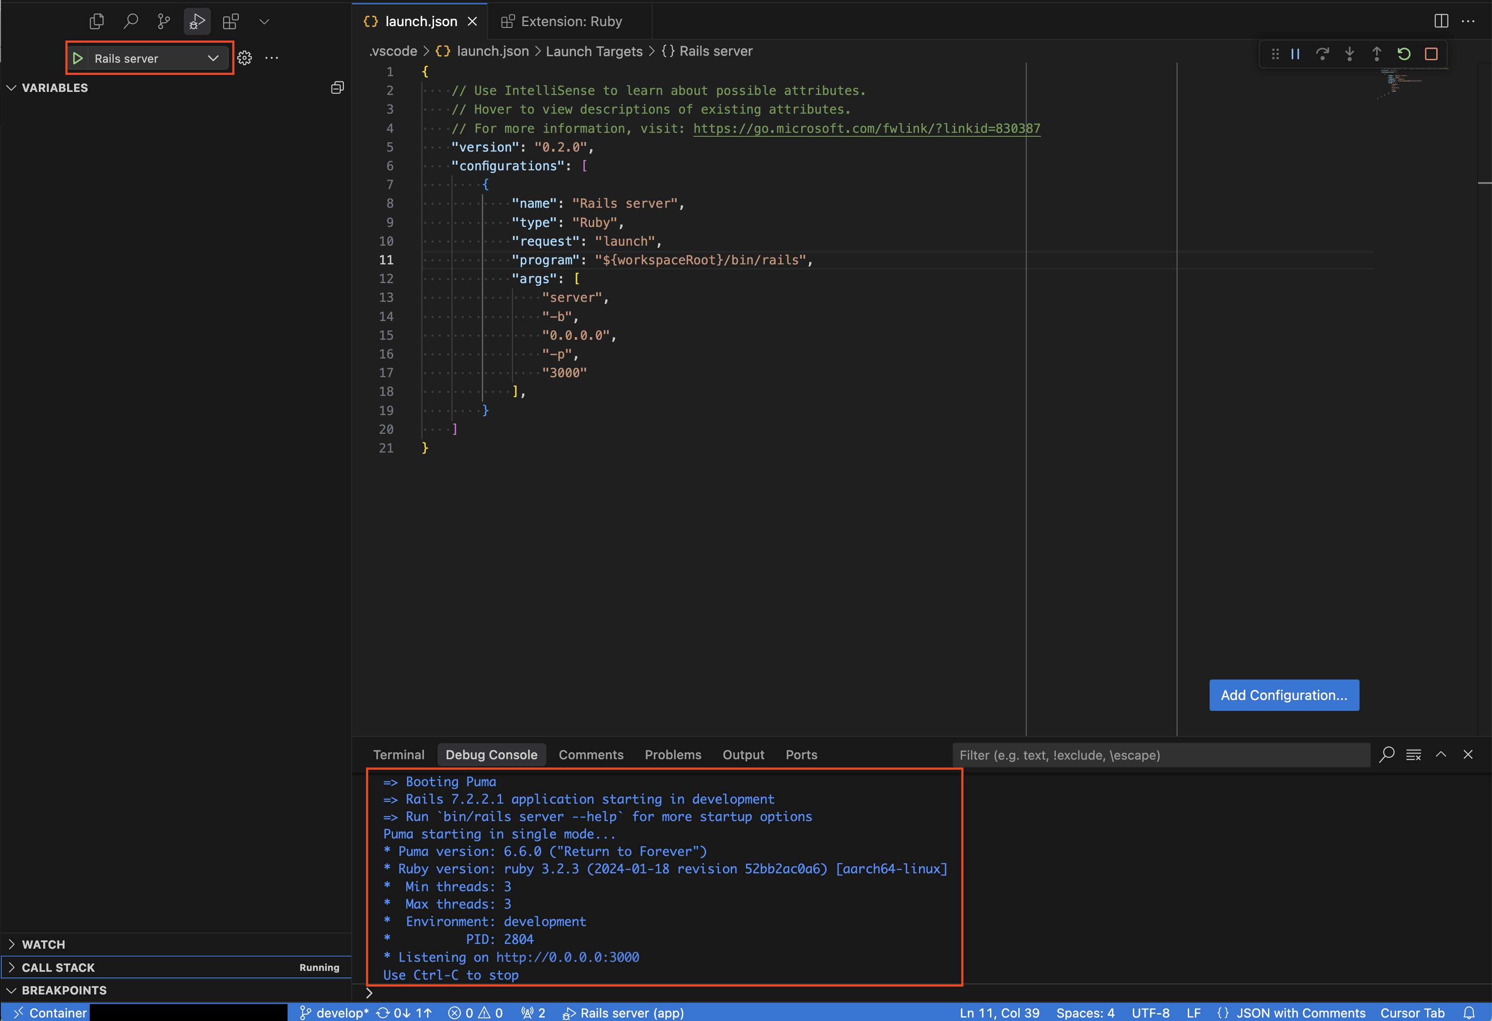Viewport: 1492px width, 1021px height.
Task: Open the Extensions view icon
Action: click(x=231, y=21)
